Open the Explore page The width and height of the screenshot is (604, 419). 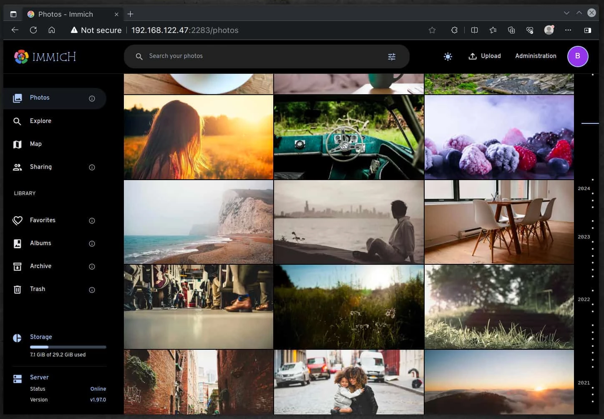coord(55,121)
